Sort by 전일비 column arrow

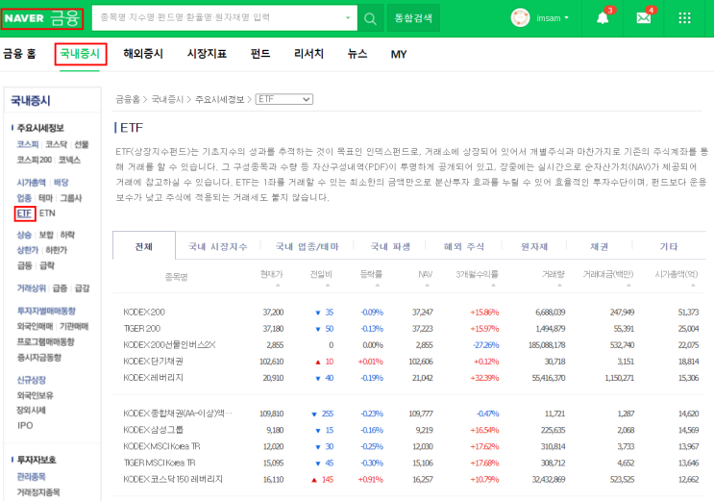click(x=328, y=286)
